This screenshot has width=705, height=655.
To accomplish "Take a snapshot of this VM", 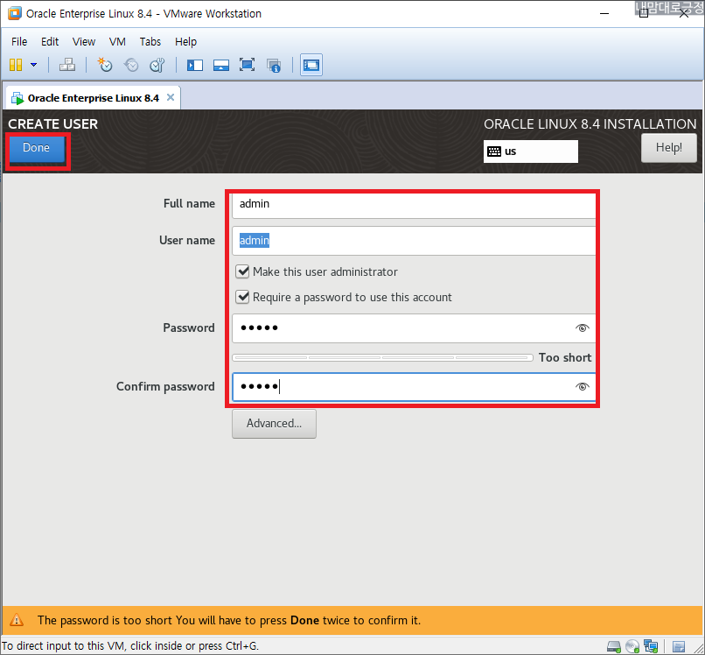I will (105, 65).
